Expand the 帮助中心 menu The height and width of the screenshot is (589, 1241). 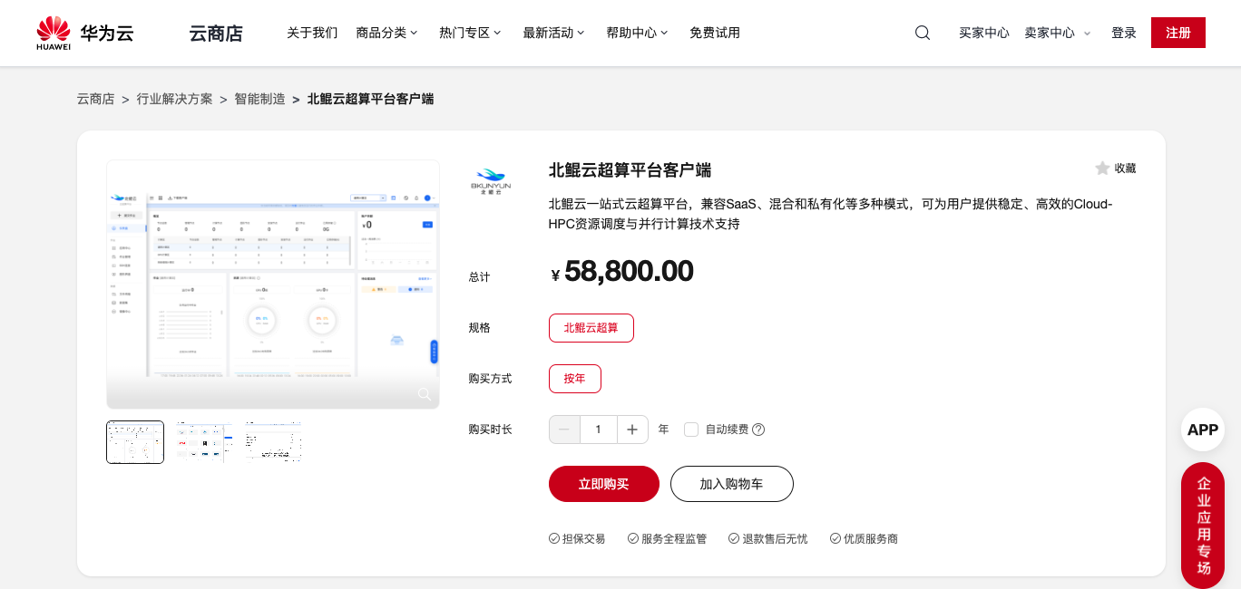(637, 33)
